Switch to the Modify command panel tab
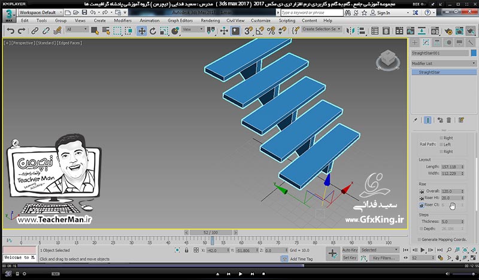This screenshot has height=280, width=479. pos(426,42)
